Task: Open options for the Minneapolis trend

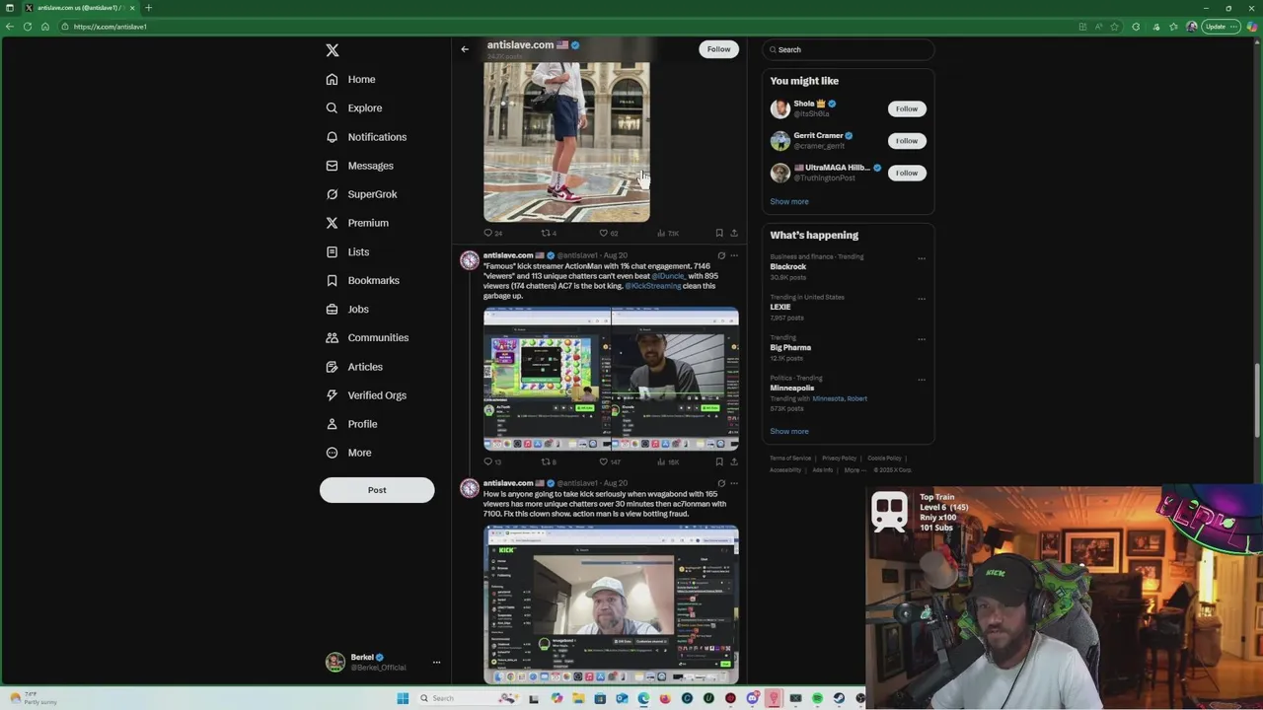Action: pos(922,380)
